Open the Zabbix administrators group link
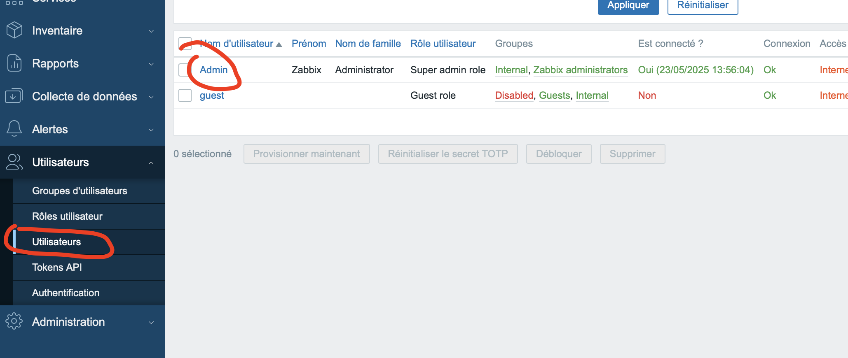The width and height of the screenshot is (848, 358). [580, 70]
